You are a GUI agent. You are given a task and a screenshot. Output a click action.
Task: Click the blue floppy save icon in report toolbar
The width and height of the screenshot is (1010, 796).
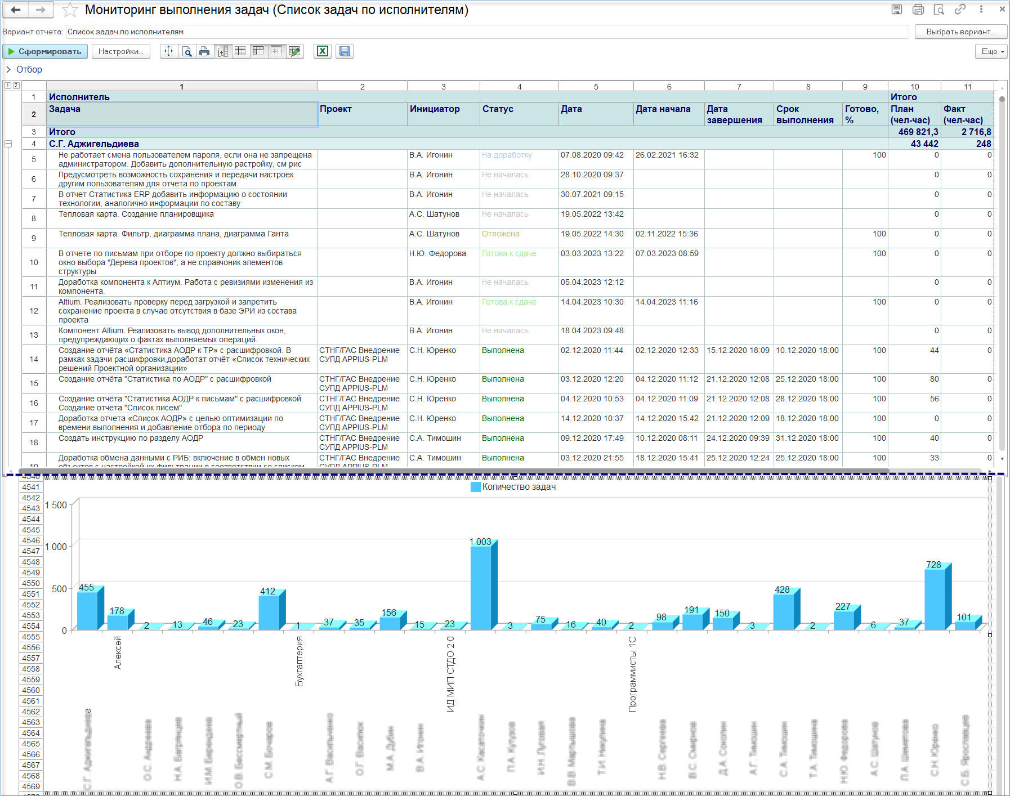coord(345,51)
